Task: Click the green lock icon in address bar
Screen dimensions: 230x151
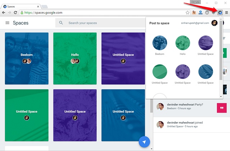Action: (x=22, y=13)
